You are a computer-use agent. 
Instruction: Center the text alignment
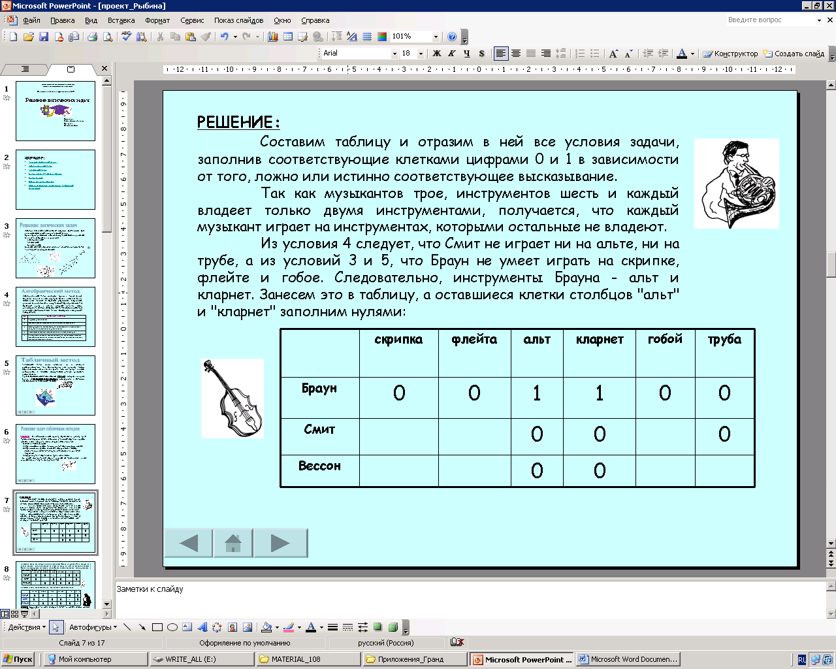(x=516, y=54)
